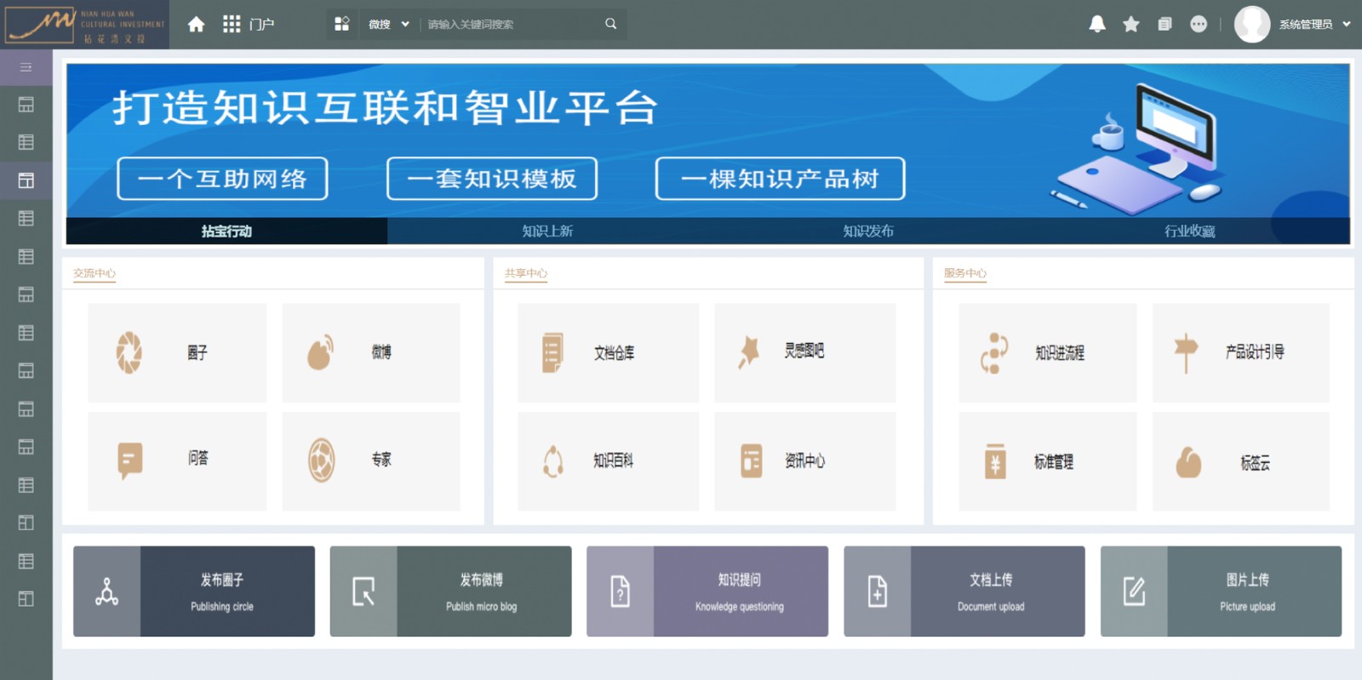Toggle the sidebar with the hamburger icon
Image resolution: width=1362 pixels, height=680 pixels.
pyautogui.click(x=26, y=67)
